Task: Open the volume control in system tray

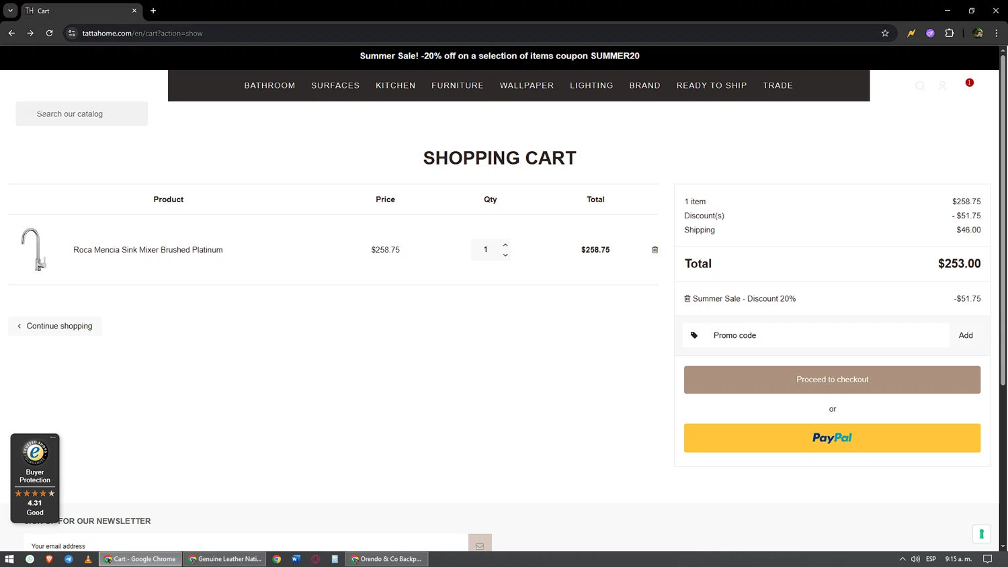Action: pos(915,559)
